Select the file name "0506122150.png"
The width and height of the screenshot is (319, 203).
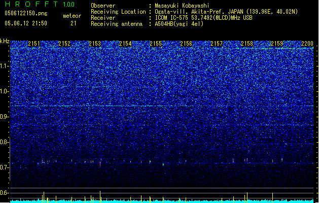pos(26,13)
